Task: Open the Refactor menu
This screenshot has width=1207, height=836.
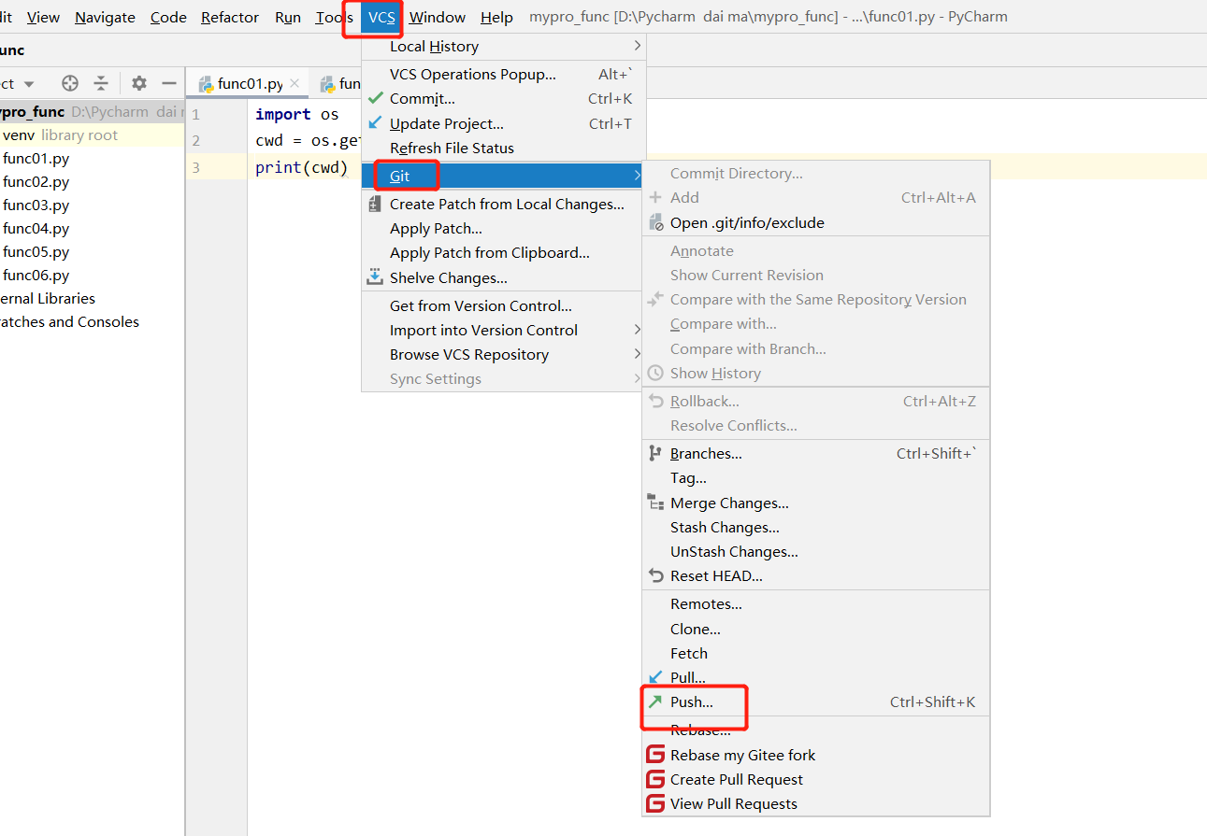Action: [x=230, y=17]
